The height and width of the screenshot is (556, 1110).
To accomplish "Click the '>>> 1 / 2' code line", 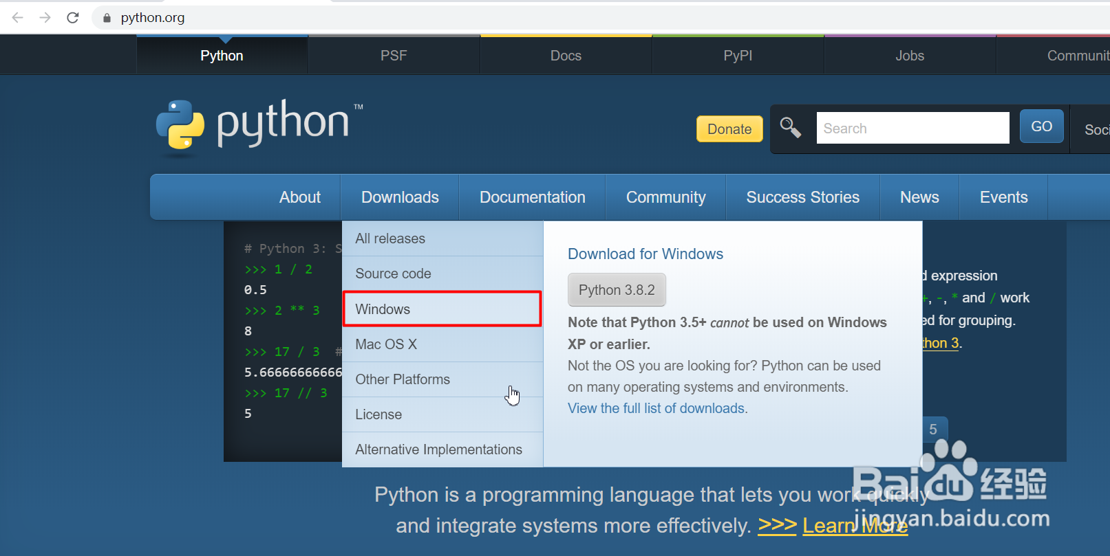I will (x=279, y=269).
